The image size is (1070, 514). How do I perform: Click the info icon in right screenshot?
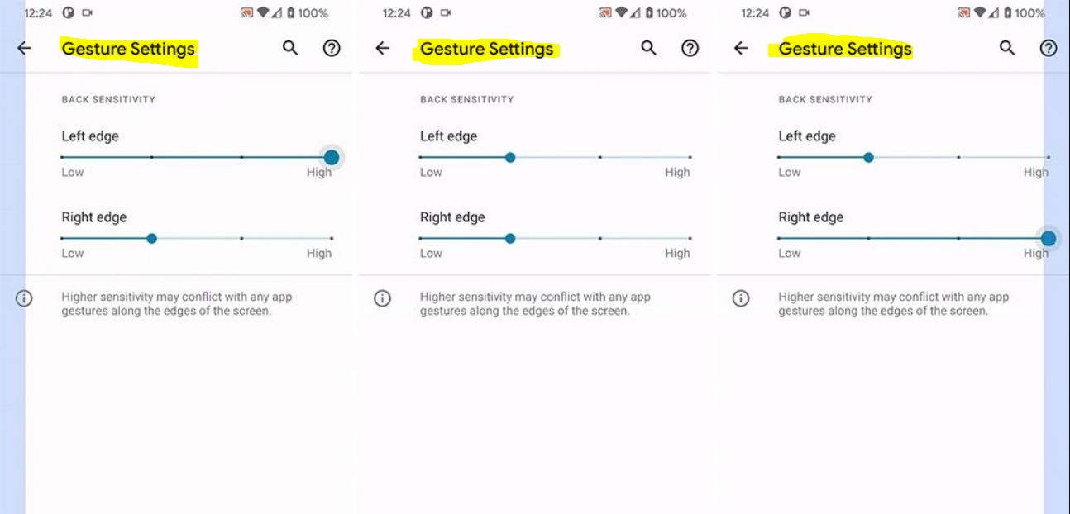tap(741, 298)
